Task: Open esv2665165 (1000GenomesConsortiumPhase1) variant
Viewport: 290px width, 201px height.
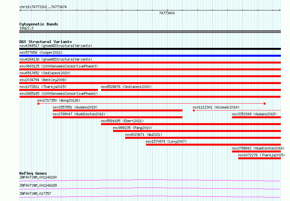Action: [x=59, y=93]
